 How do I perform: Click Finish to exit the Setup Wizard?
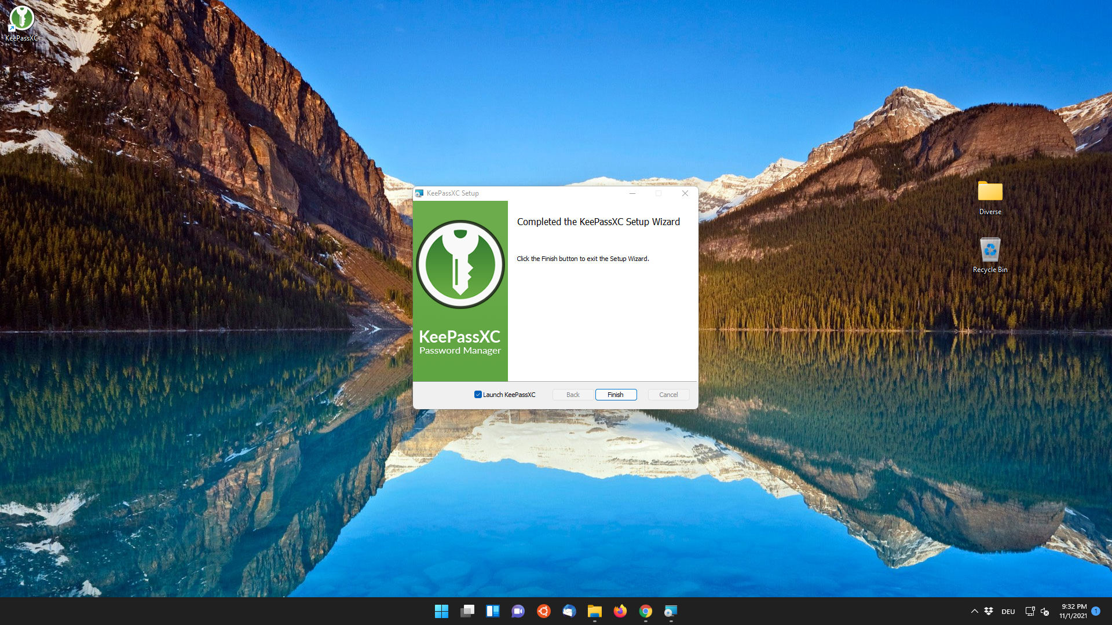616,395
